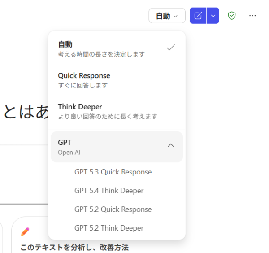Click the large heading text とはあ
The image size is (269, 253).
click(x=25, y=111)
